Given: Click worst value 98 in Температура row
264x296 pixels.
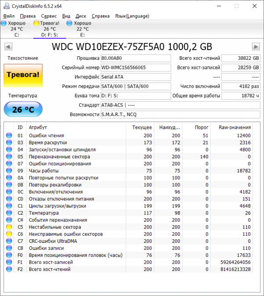Looking at the screenshot, I should 177,213.
